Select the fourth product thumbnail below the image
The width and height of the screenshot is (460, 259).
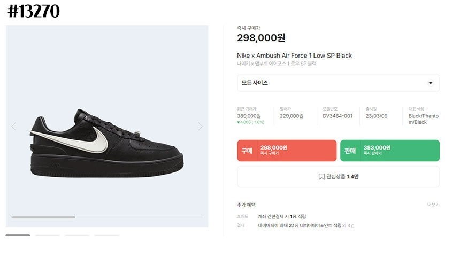(x=106, y=235)
